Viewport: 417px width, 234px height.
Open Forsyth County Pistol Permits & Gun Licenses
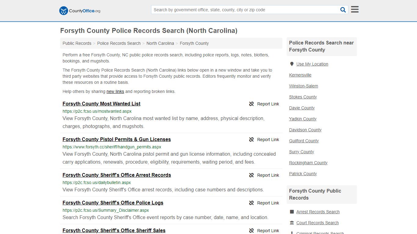tap(117, 139)
